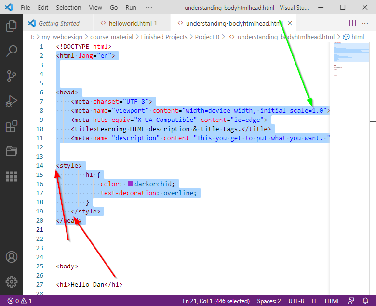
Task: Open the editor More Actions ellipsis
Action: (x=365, y=23)
